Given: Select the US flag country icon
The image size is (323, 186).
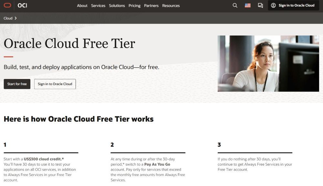Looking at the screenshot, I should click(x=248, y=5).
